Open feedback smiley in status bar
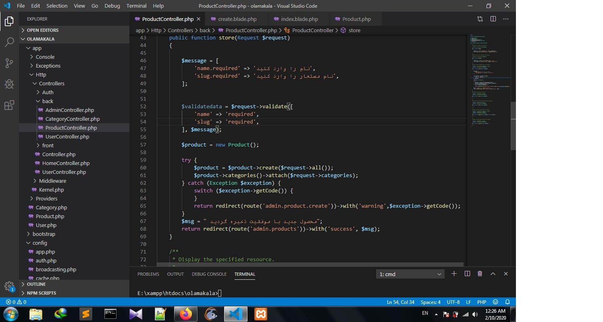Viewport: 603px width, 322px height. (x=495, y=302)
